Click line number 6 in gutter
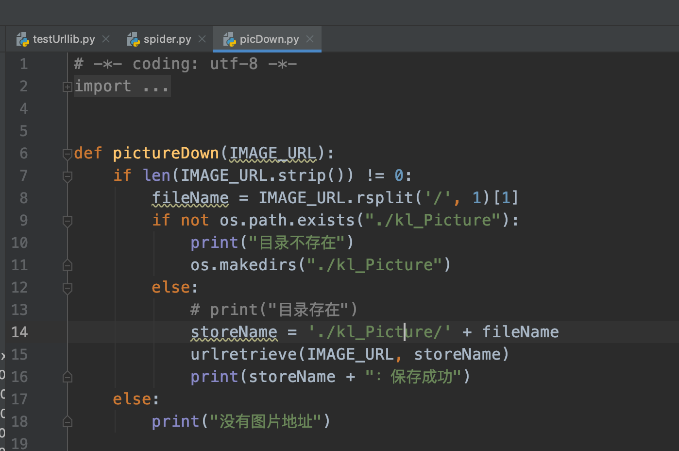Viewport: 679px width, 451px height. pos(23,154)
